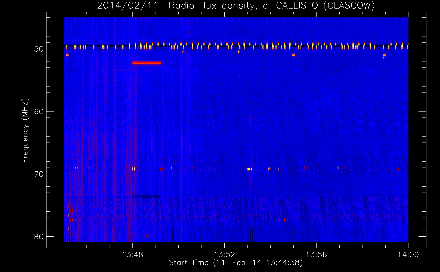Click the 60 frequency tick label
This screenshot has width=440, height=272.
[x=39, y=112]
